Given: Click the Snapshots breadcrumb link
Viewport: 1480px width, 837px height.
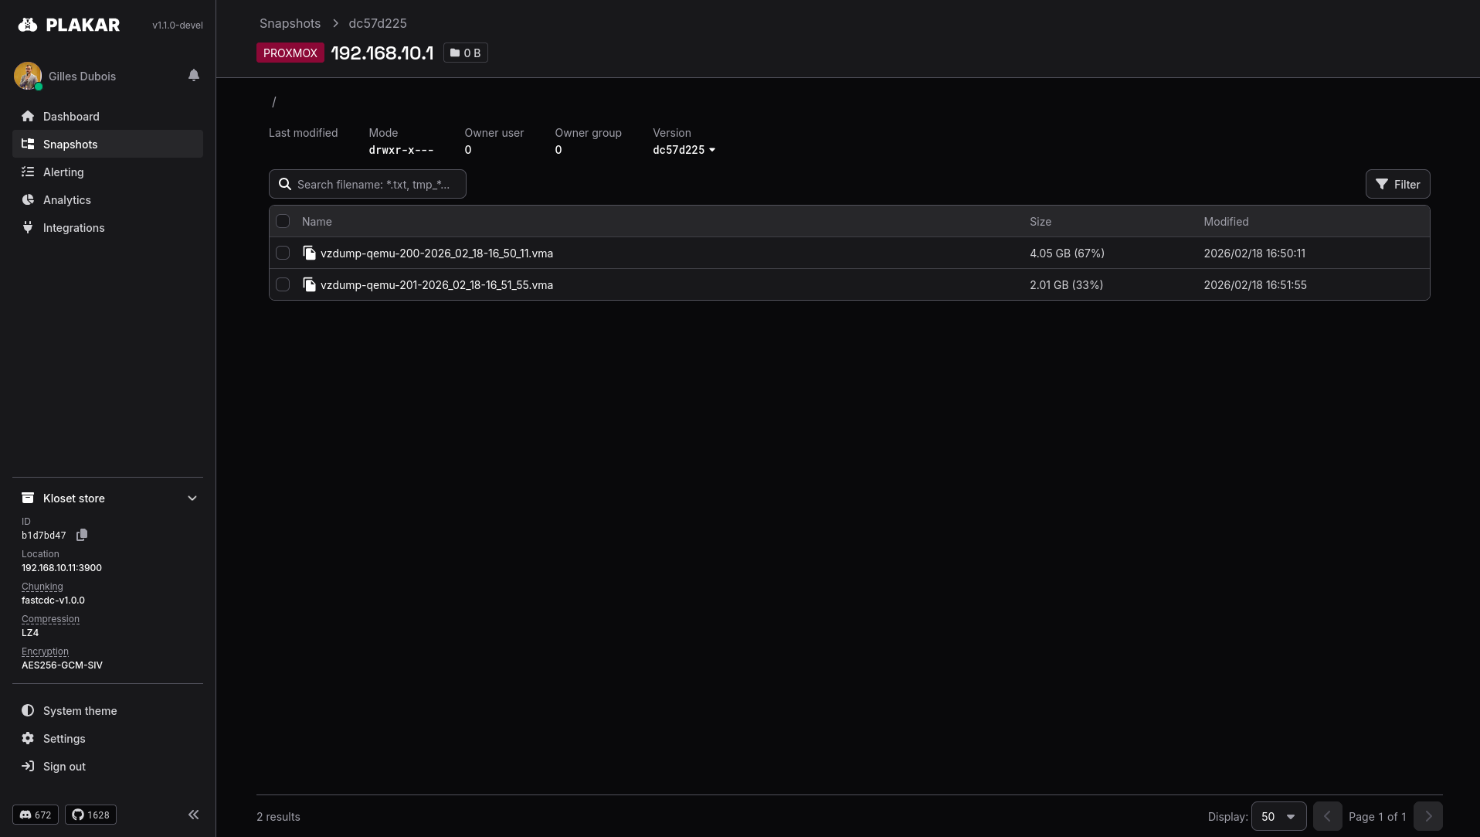Looking at the screenshot, I should coord(290,23).
